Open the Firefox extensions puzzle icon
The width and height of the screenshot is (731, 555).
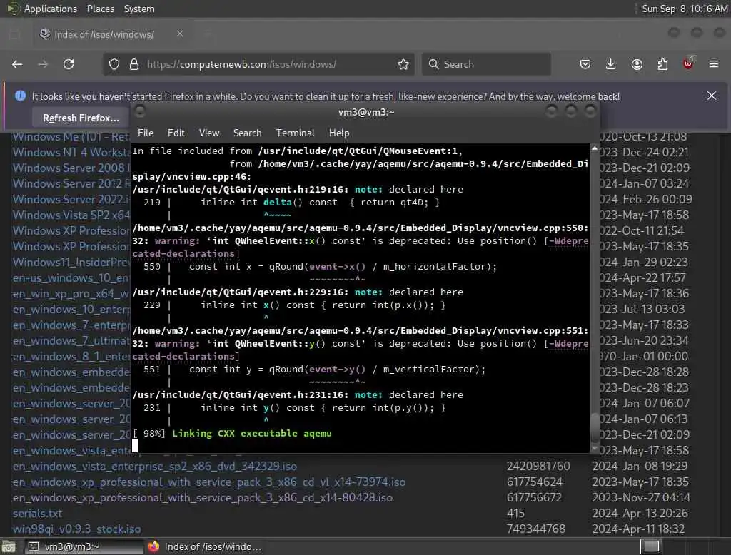662,64
